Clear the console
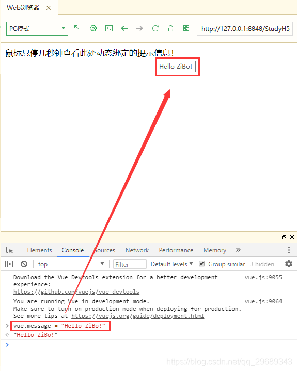The width and height of the screenshot is (297, 371). click(24, 264)
